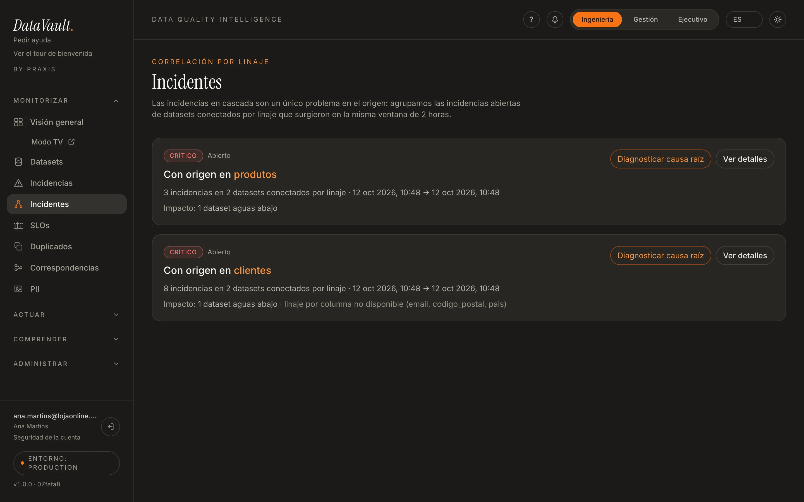804x502 pixels.
Task: Click the produtos origin dataset name
Action: click(255, 174)
